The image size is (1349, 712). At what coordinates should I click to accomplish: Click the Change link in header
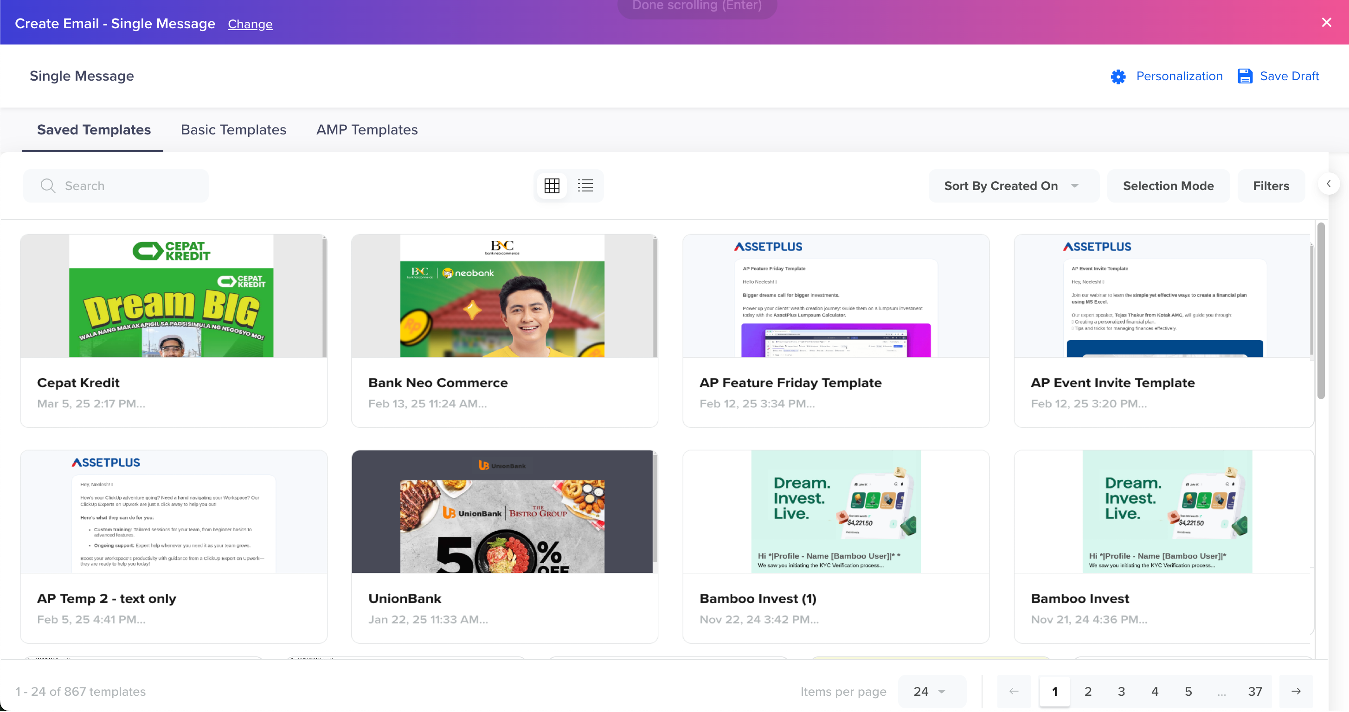250,24
